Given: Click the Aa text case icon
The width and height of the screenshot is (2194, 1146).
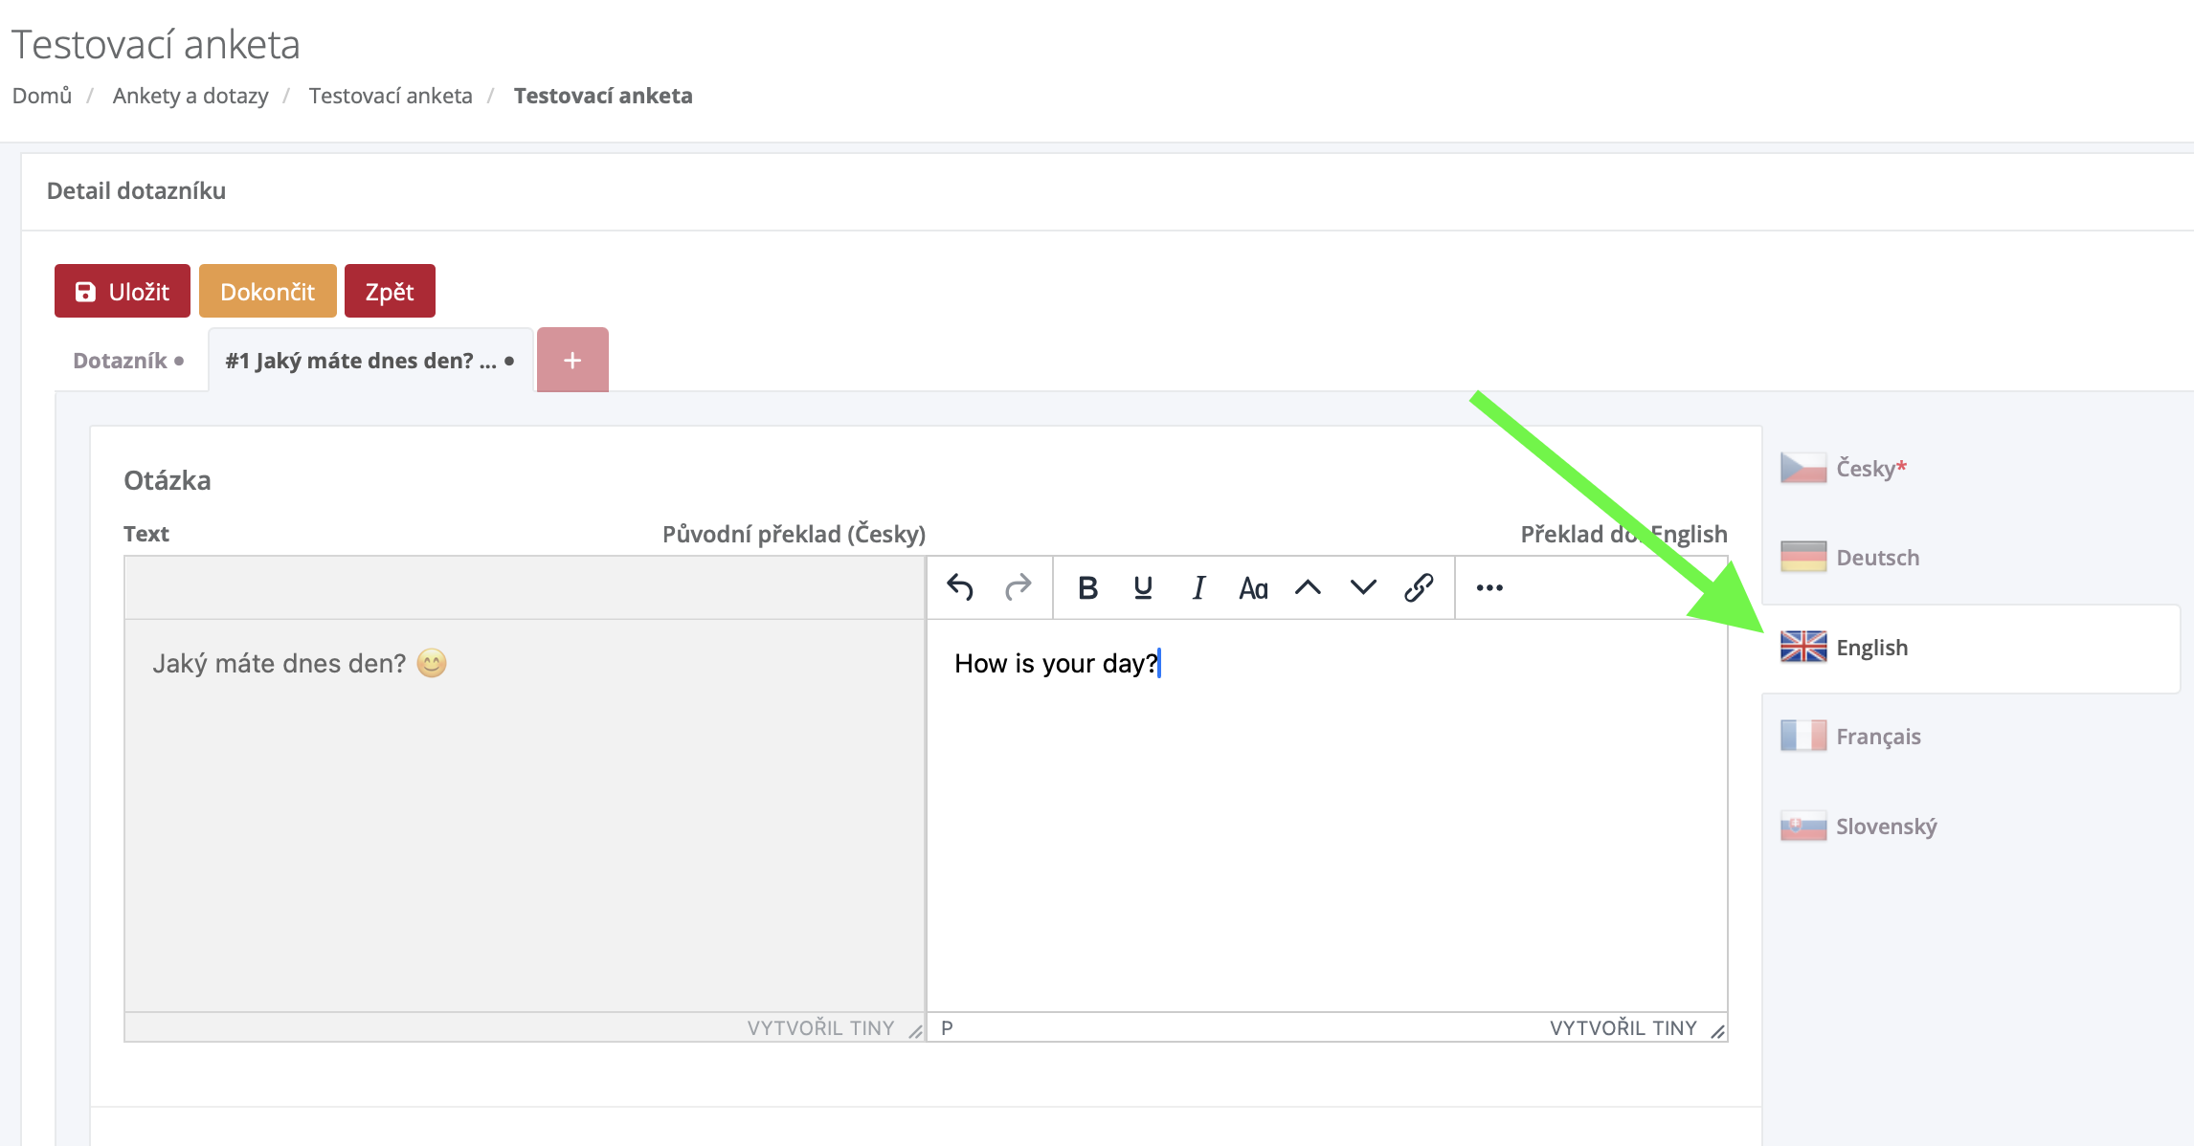Looking at the screenshot, I should click(x=1253, y=587).
